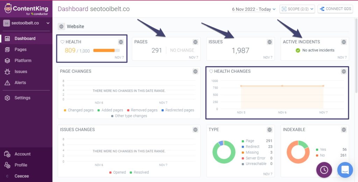
Task: Toggle Changed pages legend entry
Action: point(79,110)
